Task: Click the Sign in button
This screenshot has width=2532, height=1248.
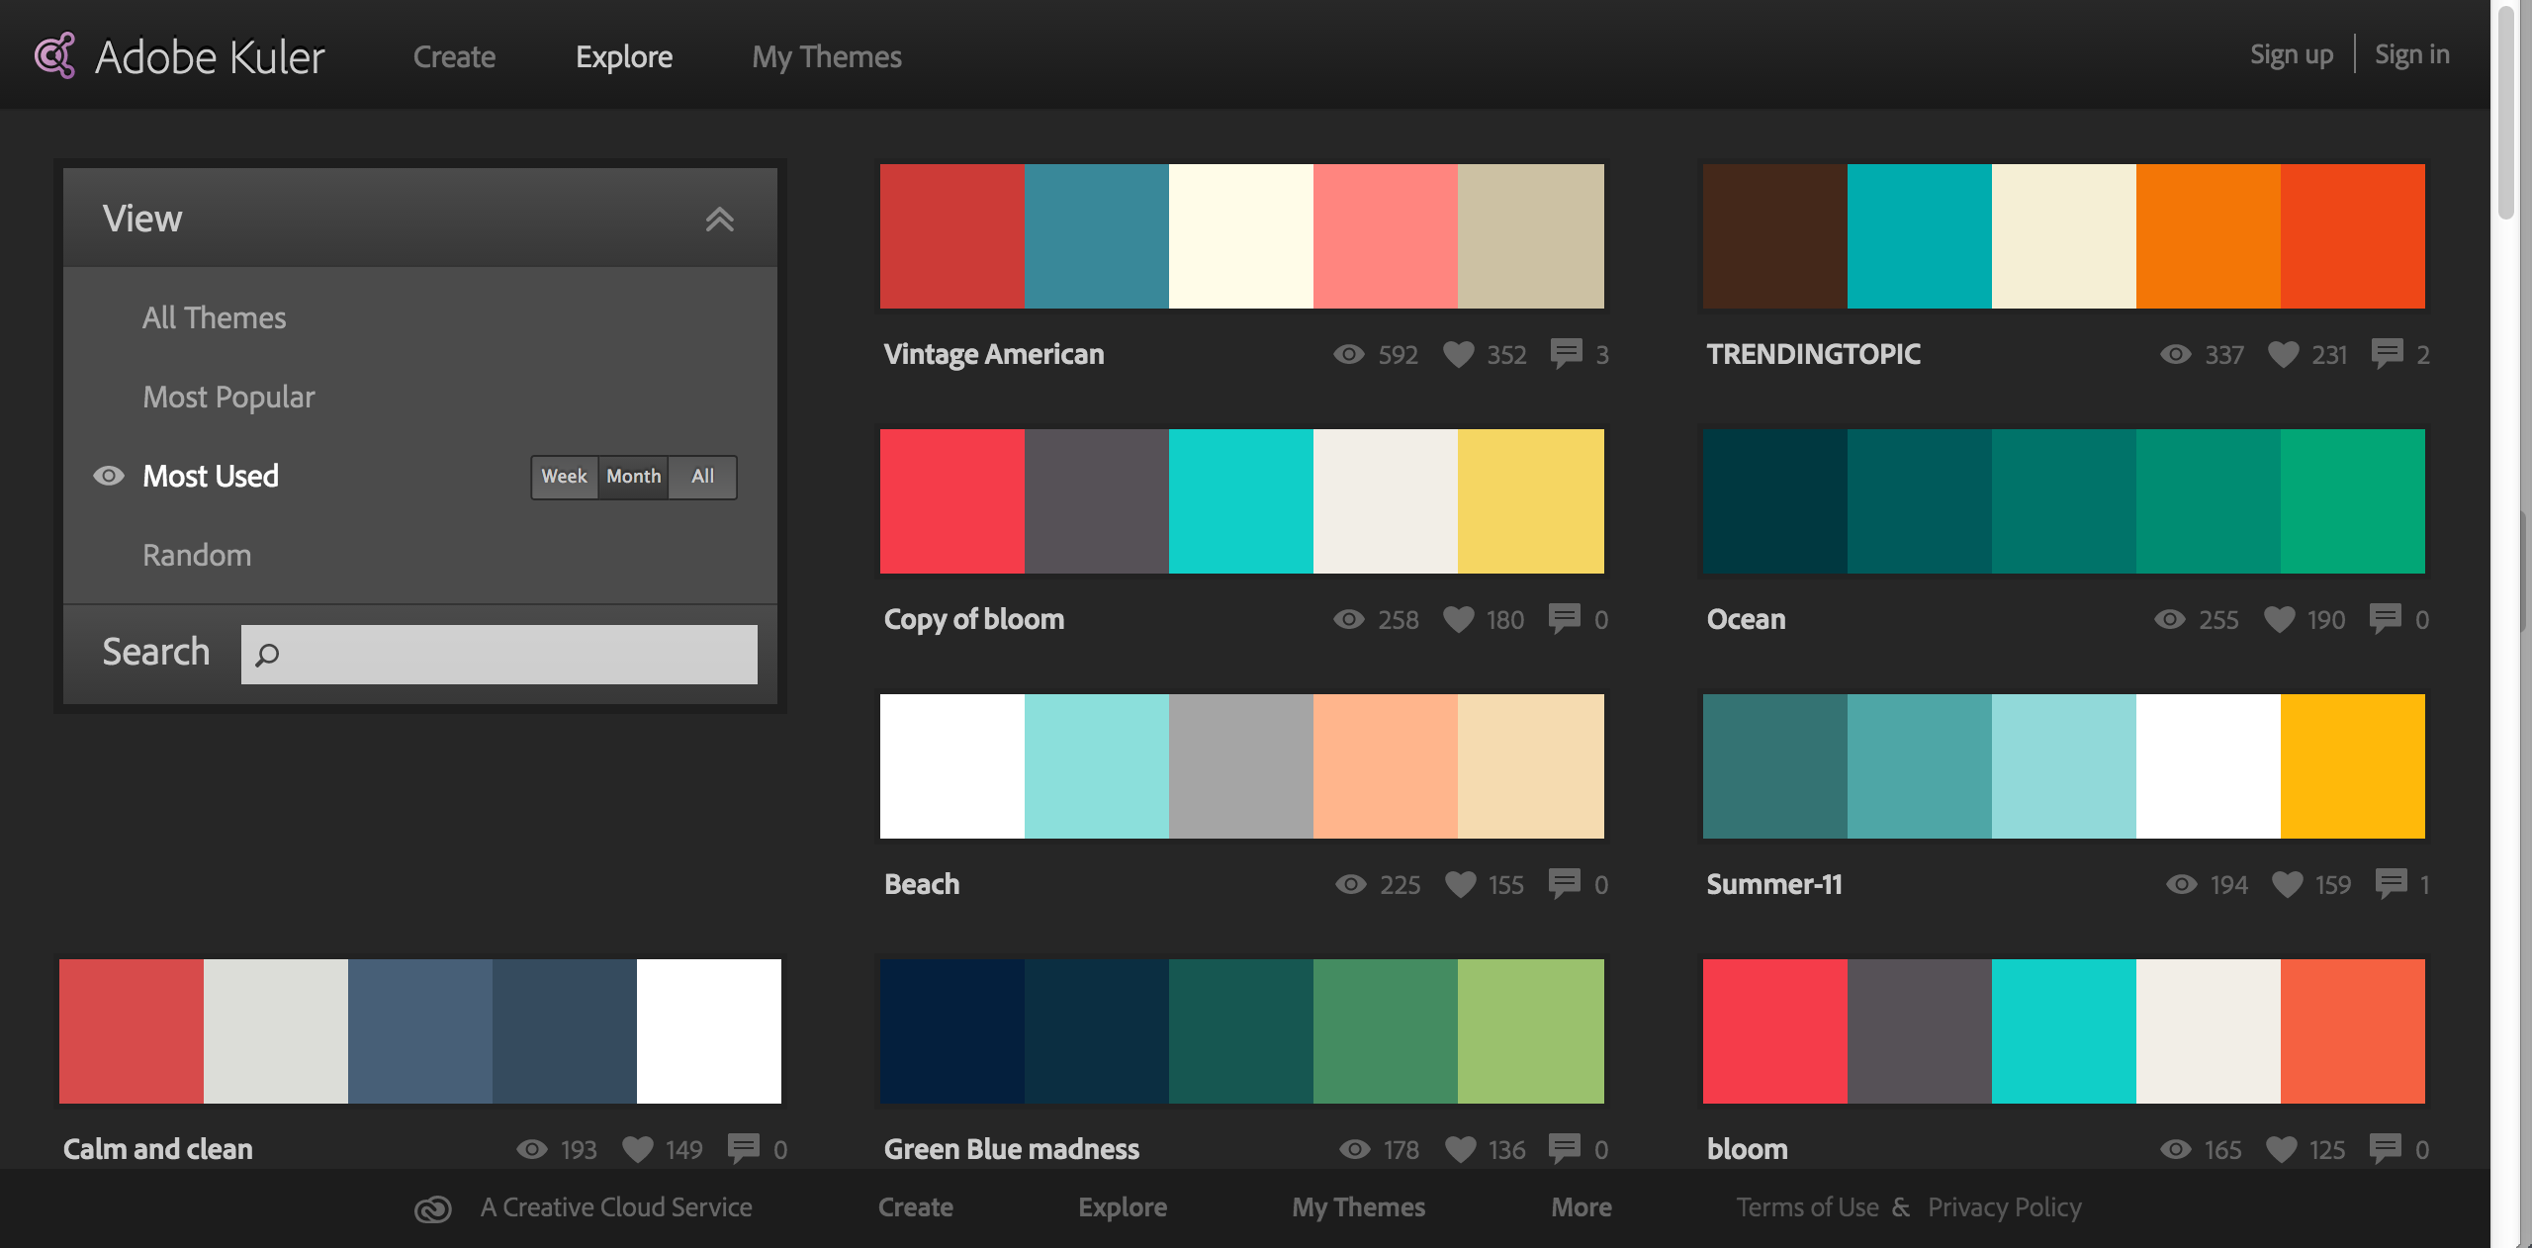Action: [2407, 53]
